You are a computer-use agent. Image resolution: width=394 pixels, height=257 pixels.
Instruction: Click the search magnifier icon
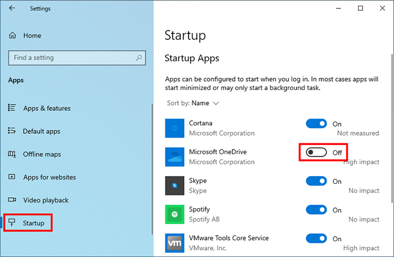[x=138, y=58]
